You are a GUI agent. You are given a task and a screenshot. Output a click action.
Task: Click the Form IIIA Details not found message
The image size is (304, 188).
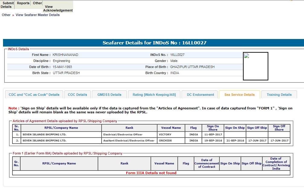(x=151, y=173)
